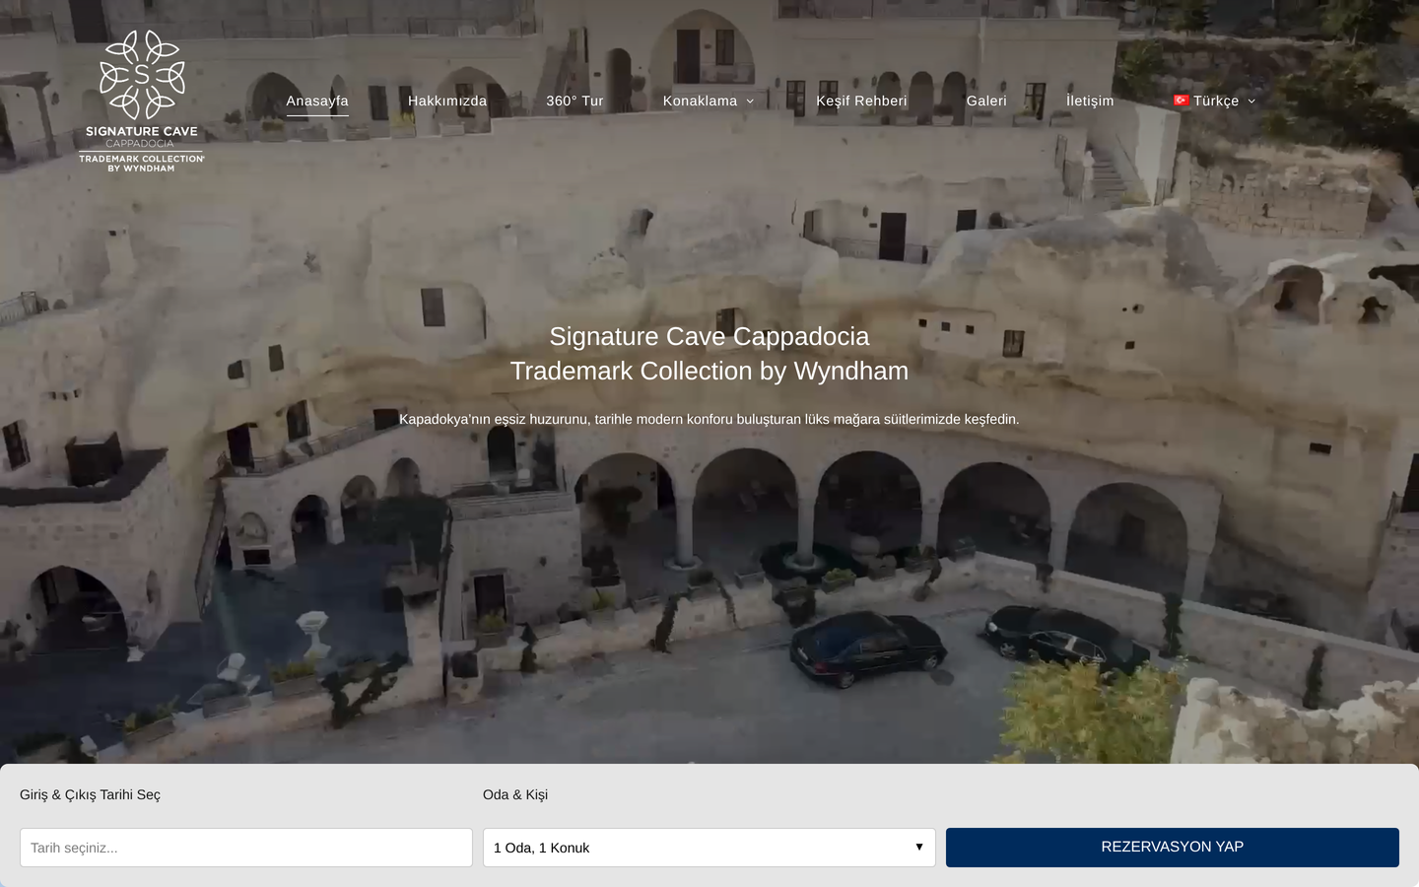Visit the Keşif Rehberi page
The image size is (1419, 887).
861,101
